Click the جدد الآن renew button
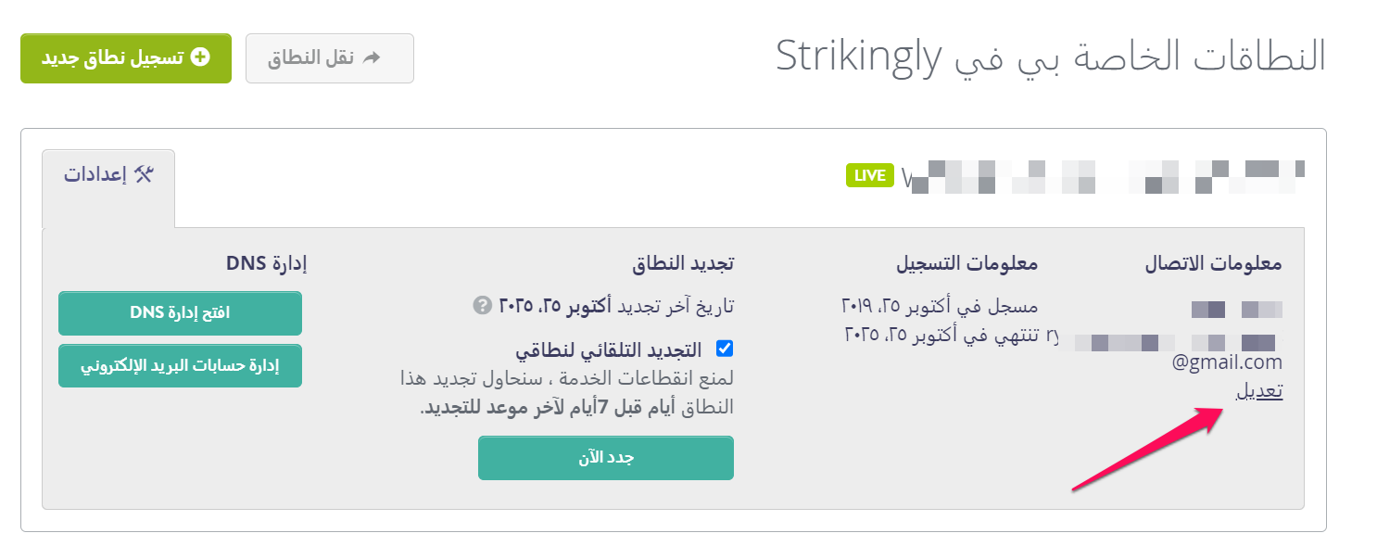The height and width of the screenshot is (546, 1377). pyautogui.click(x=606, y=458)
